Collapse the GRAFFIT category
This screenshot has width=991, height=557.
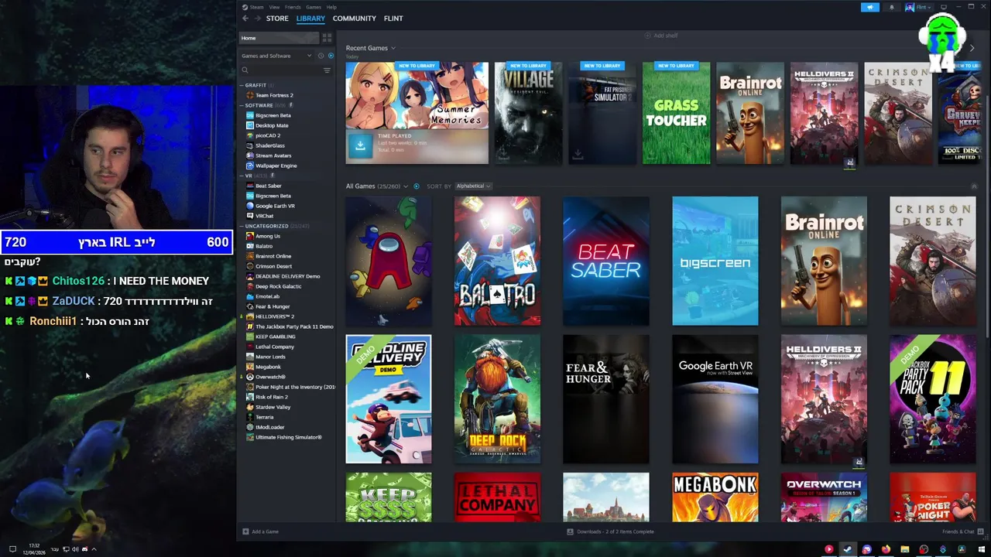[242, 85]
